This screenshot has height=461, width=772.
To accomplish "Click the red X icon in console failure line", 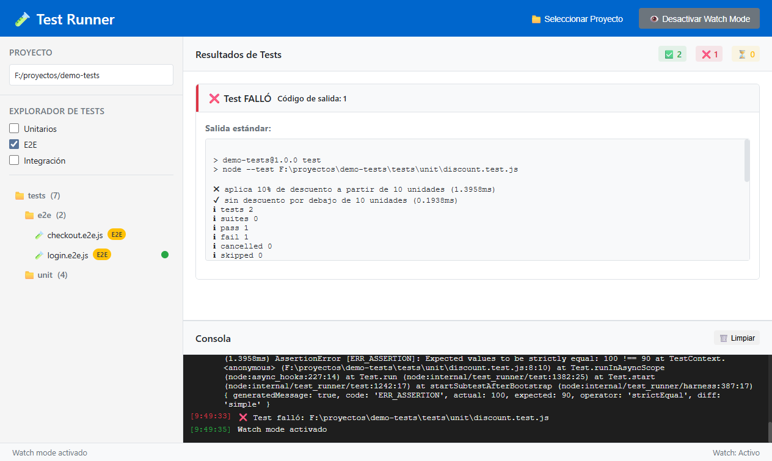I will coord(243,418).
